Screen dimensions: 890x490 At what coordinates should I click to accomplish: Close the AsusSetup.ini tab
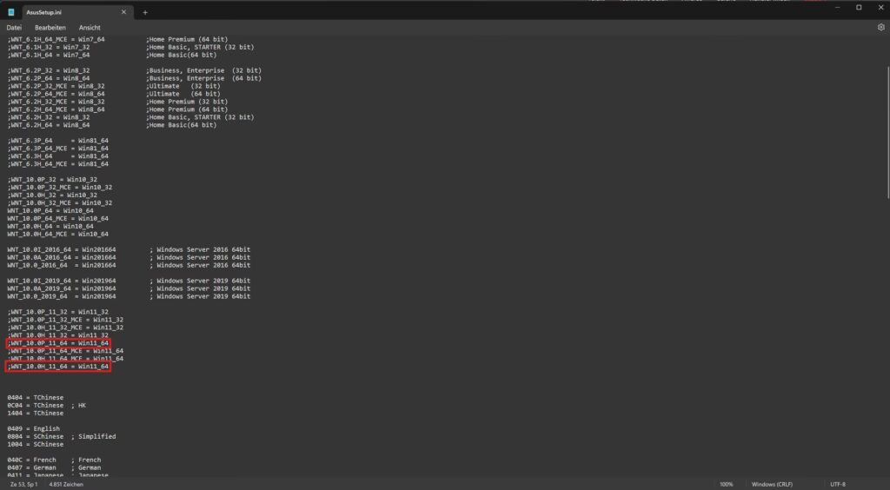pyautogui.click(x=124, y=12)
